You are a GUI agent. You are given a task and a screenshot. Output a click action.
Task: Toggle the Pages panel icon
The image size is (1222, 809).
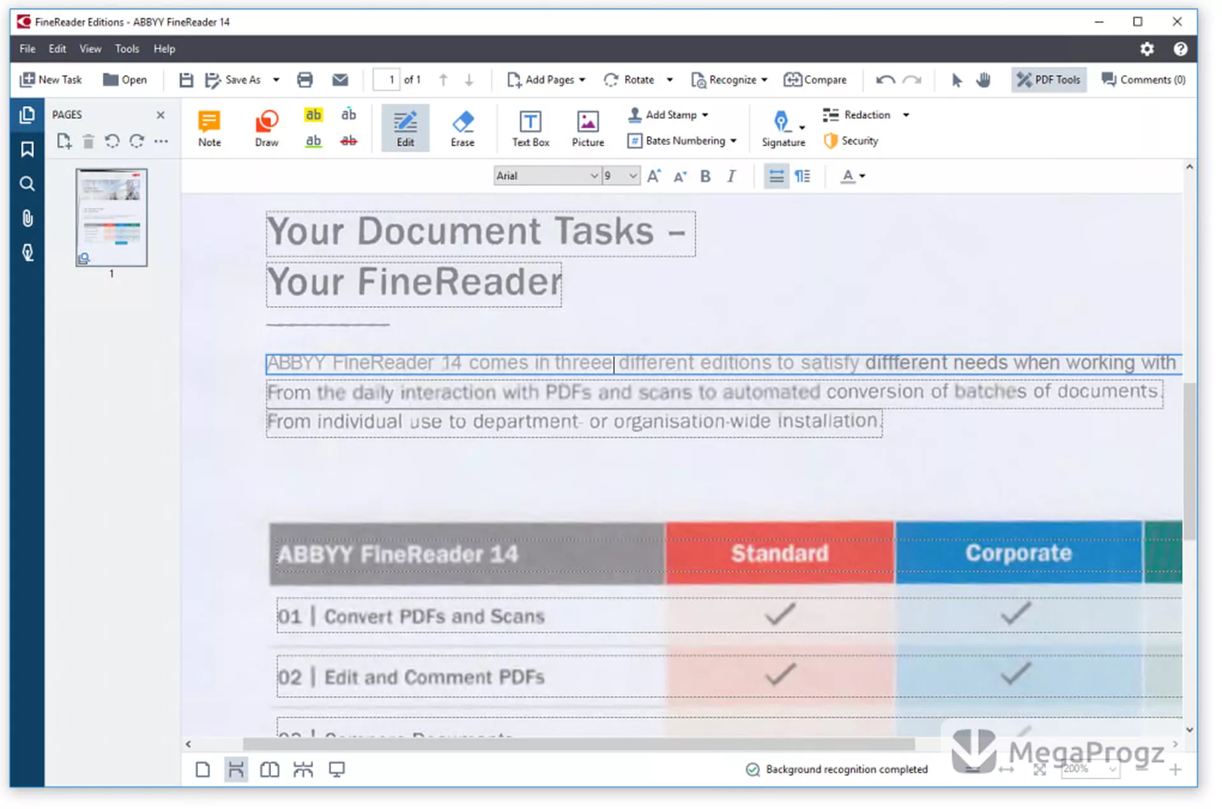pos(27,115)
